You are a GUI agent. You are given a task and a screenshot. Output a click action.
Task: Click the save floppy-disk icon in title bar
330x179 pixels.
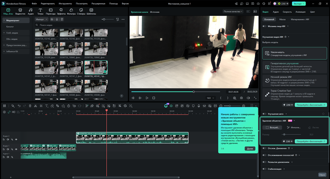[x=252, y=4]
